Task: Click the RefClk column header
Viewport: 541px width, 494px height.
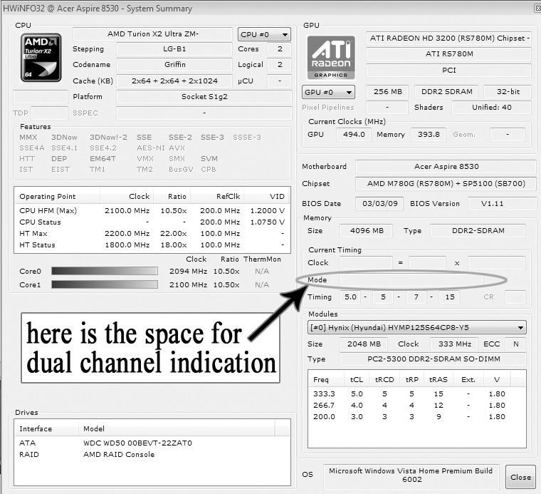Action: pyautogui.click(x=217, y=197)
